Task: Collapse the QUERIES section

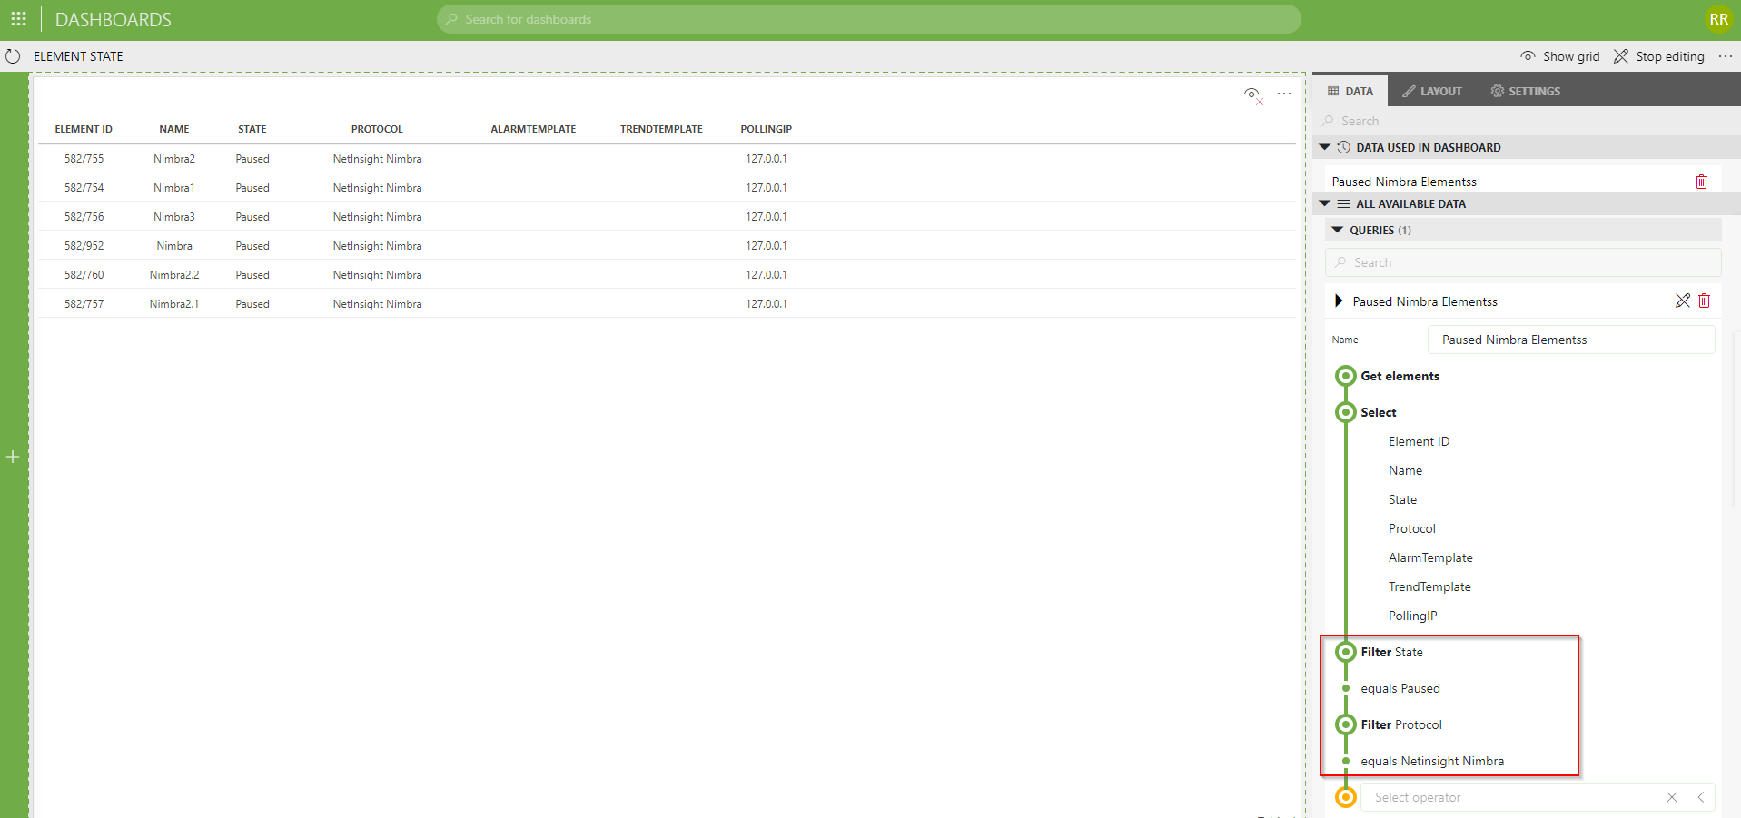Action: click(x=1337, y=230)
